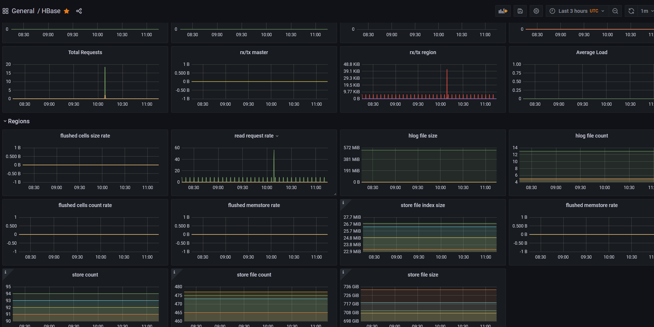
Task: Share the dashboard via share icon
Action: pos(79,11)
